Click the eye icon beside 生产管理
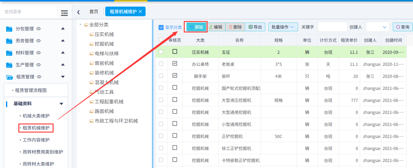 pyautogui.click(x=39, y=65)
